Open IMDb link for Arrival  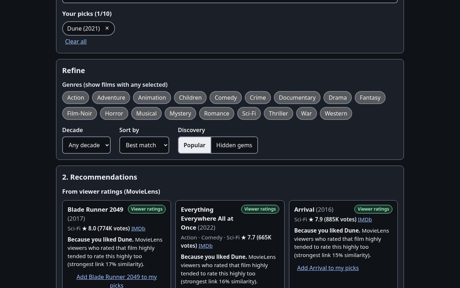pos(365,219)
